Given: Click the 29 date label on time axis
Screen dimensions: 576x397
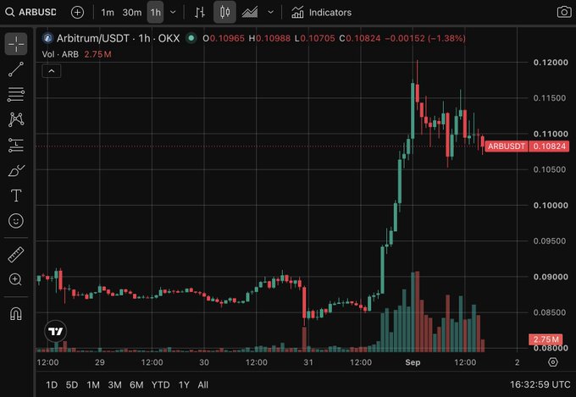Looking at the screenshot, I should (x=100, y=362).
